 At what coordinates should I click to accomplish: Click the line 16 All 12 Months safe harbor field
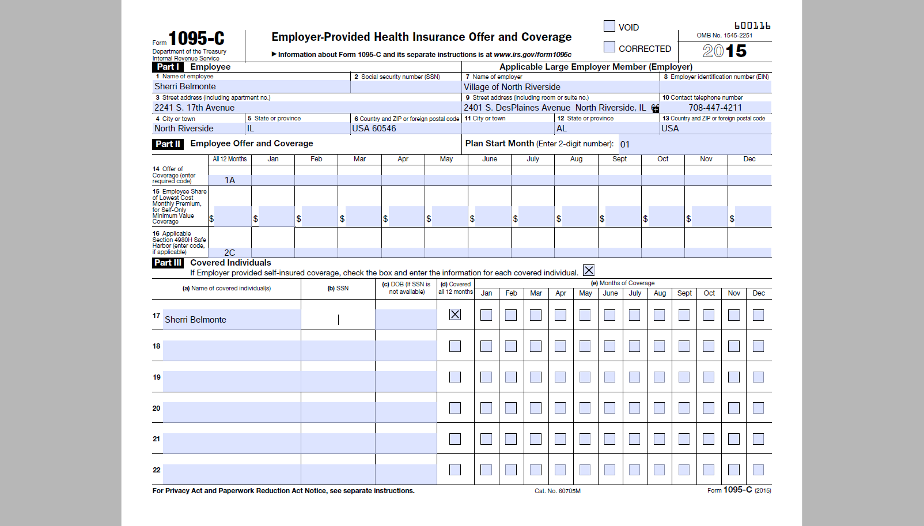pos(230,252)
